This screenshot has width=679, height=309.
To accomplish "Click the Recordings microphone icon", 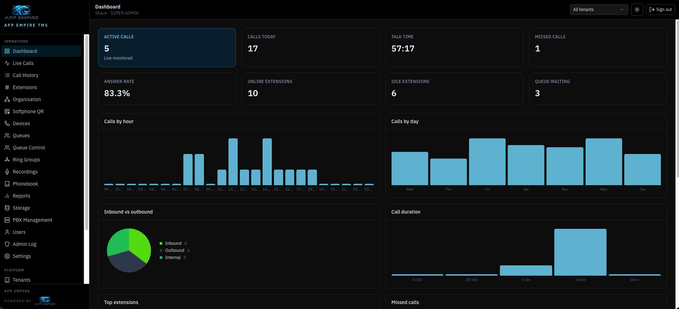I will click(x=7, y=172).
